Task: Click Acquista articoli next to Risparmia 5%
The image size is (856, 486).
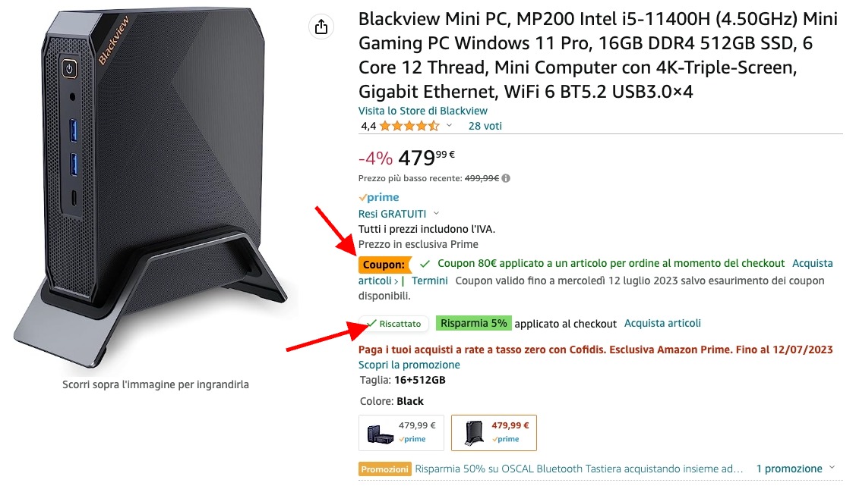Action: [662, 323]
